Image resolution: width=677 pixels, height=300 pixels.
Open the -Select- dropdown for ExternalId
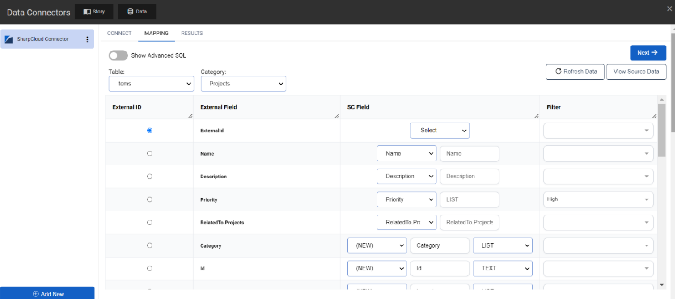coord(440,130)
